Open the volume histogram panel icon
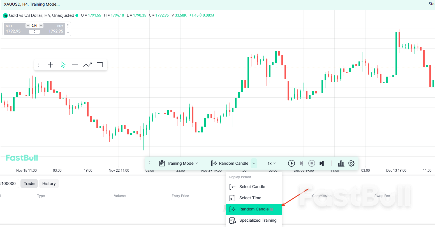The image size is (435, 227). pos(341,163)
